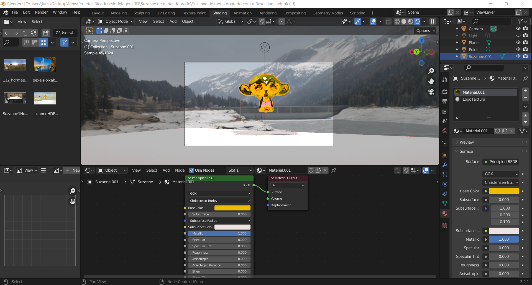The height and width of the screenshot is (285, 532).
Task: Click the Base Color swatch in Principled BSDF
Action: 232,208
